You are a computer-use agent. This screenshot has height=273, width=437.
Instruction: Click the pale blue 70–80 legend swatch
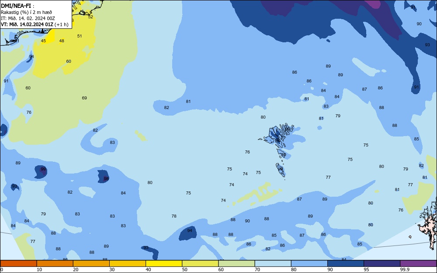[273, 263]
